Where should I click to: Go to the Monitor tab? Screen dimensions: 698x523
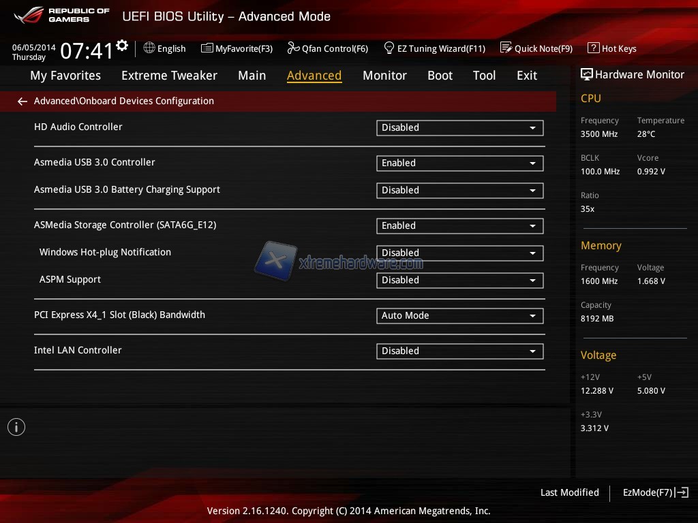click(384, 76)
